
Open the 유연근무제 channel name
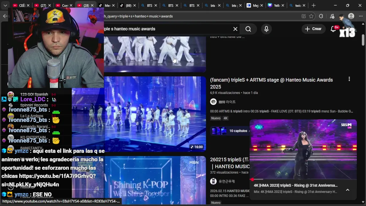point(226,181)
